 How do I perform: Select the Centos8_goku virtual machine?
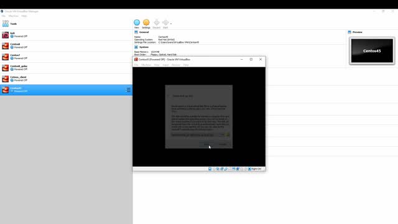(66, 68)
